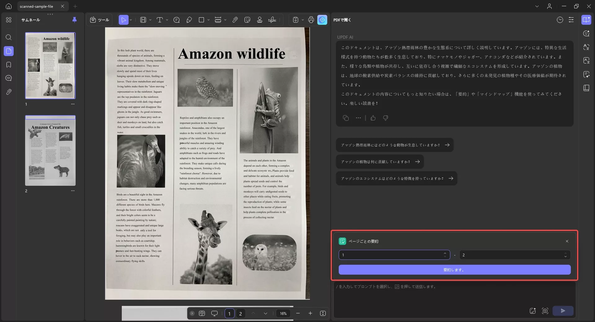The height and width of the screenshot is (322, 595).
Task: Expand the text tool dropdown arrow
Action: coord(167,20)
